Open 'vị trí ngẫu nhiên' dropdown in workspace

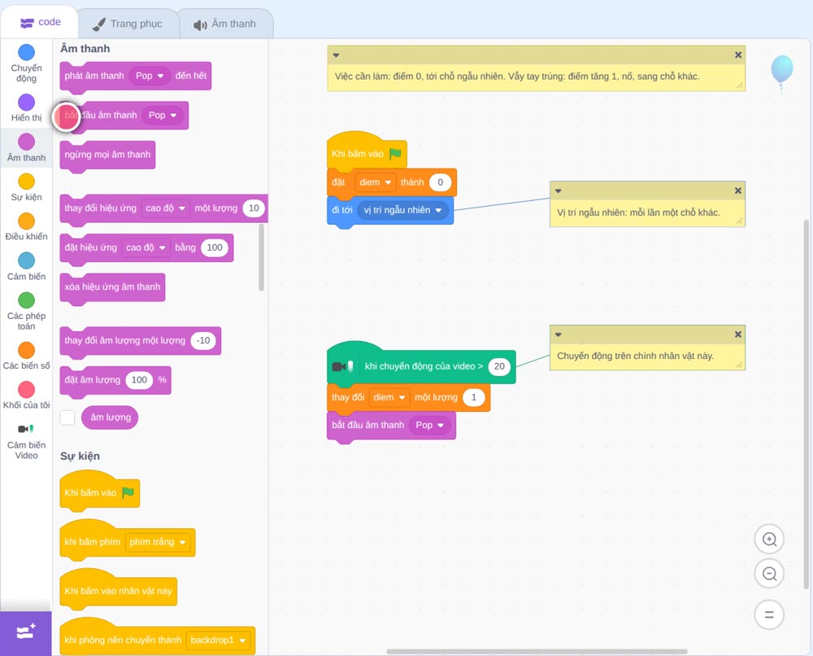(x=402, y=210)
